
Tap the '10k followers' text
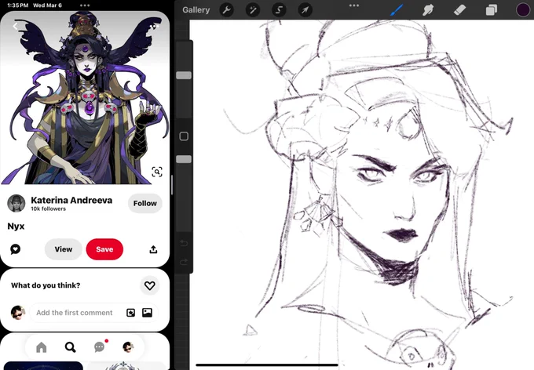49,209
